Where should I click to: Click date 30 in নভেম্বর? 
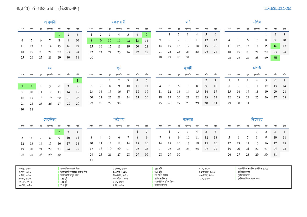179,155
